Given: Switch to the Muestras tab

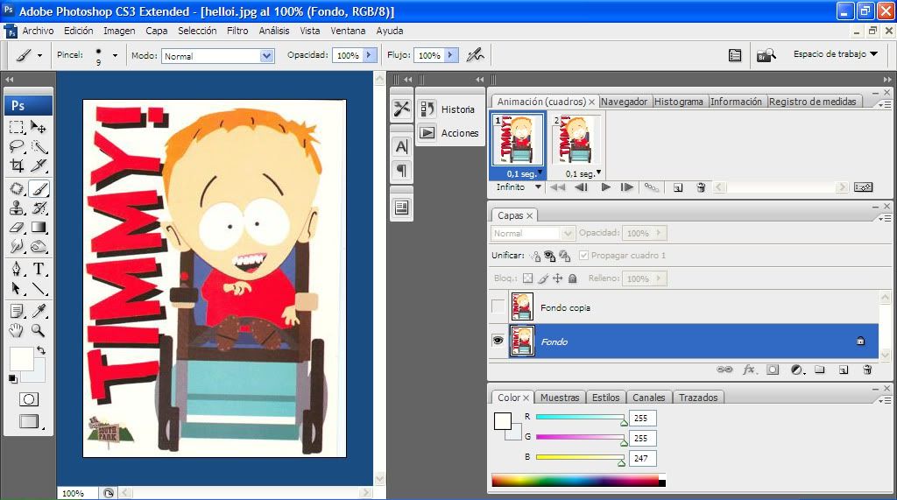Looking at the screenshot, I should point(560,397).
